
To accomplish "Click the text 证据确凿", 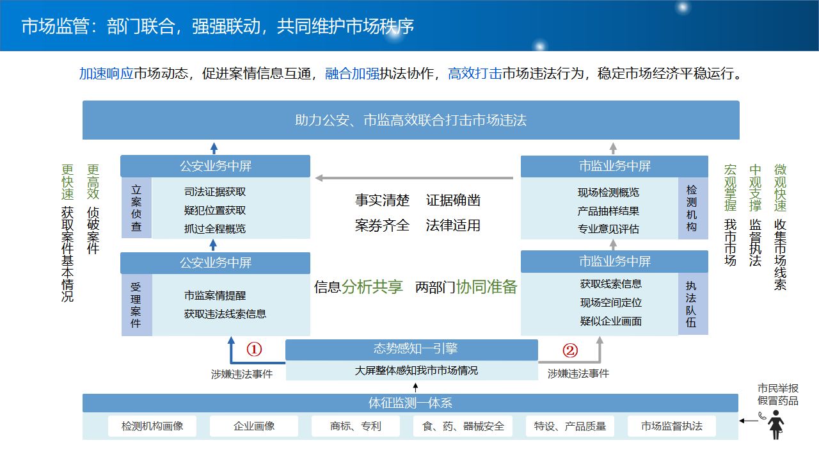I will point(453,200).
